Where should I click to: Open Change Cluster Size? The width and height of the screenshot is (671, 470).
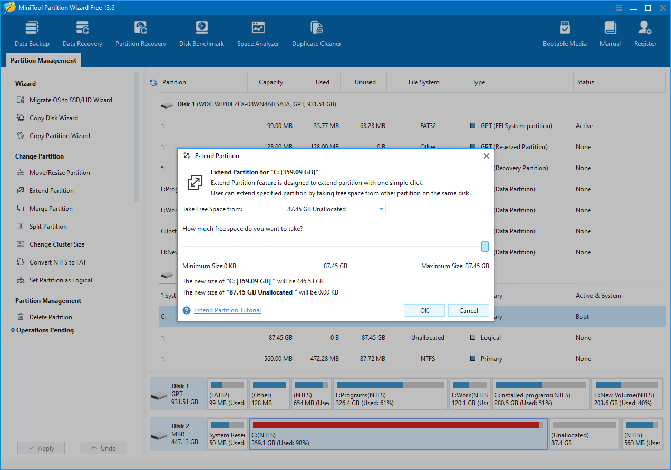pos(51,244)
